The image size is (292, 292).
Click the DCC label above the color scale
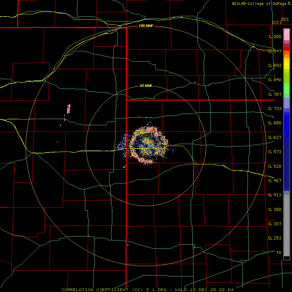[285, 19]
